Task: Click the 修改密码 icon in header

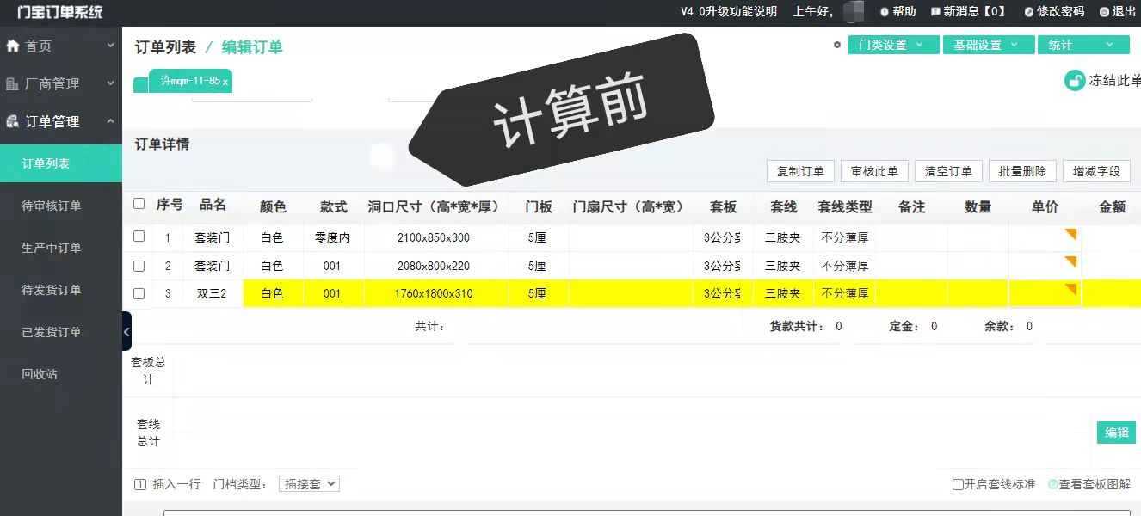Action: tap(1028, 12)
